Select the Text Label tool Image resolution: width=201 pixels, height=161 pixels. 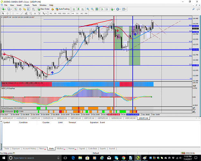(x=39, y=13)
